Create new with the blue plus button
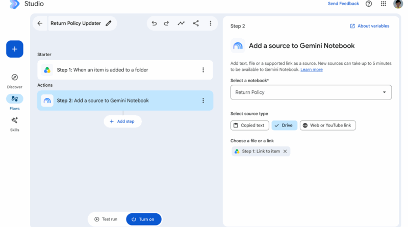Screen dimensions: 408x227 click(15, 49)
